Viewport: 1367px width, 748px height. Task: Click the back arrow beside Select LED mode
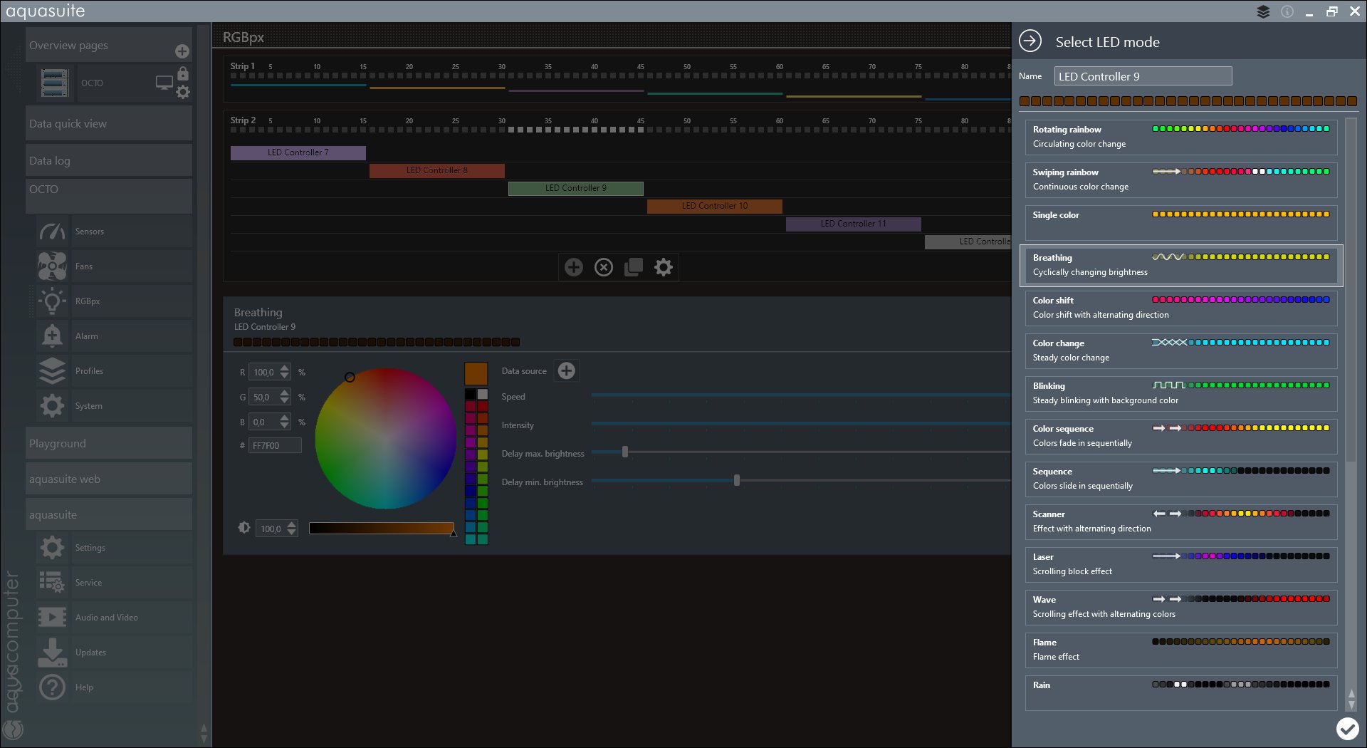tap(1030, 41)
